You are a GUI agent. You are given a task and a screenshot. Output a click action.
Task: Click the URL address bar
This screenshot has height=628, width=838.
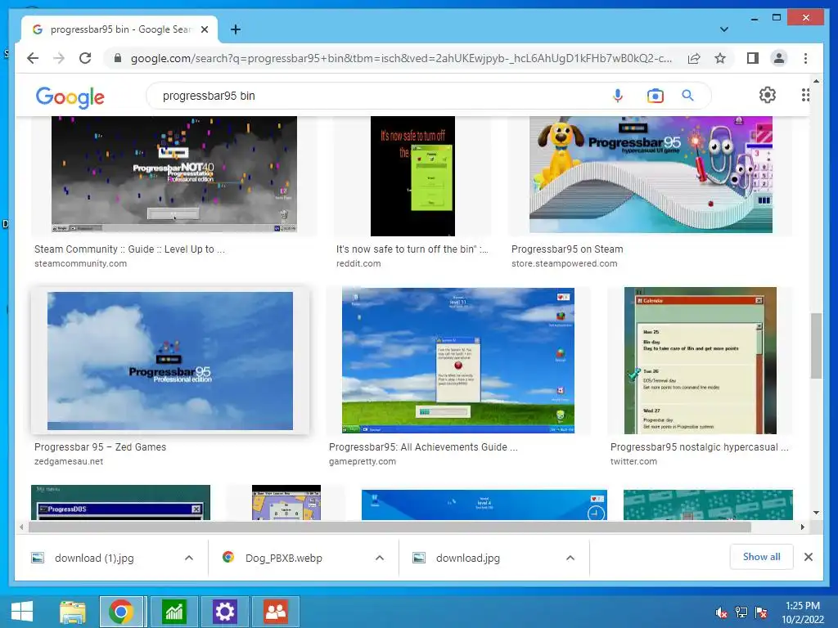(401, 58)
